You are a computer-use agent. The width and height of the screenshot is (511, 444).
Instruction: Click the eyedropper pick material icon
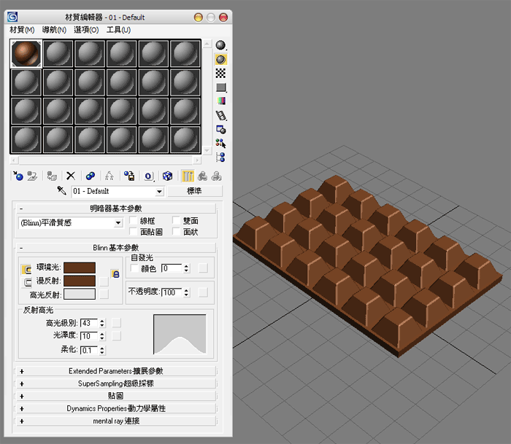61,190
